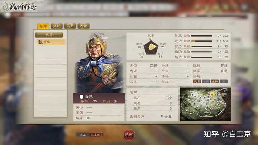The height and width of the screenshot is (145, 258).
Task: Select the 关系 tab
Action: 70,26
